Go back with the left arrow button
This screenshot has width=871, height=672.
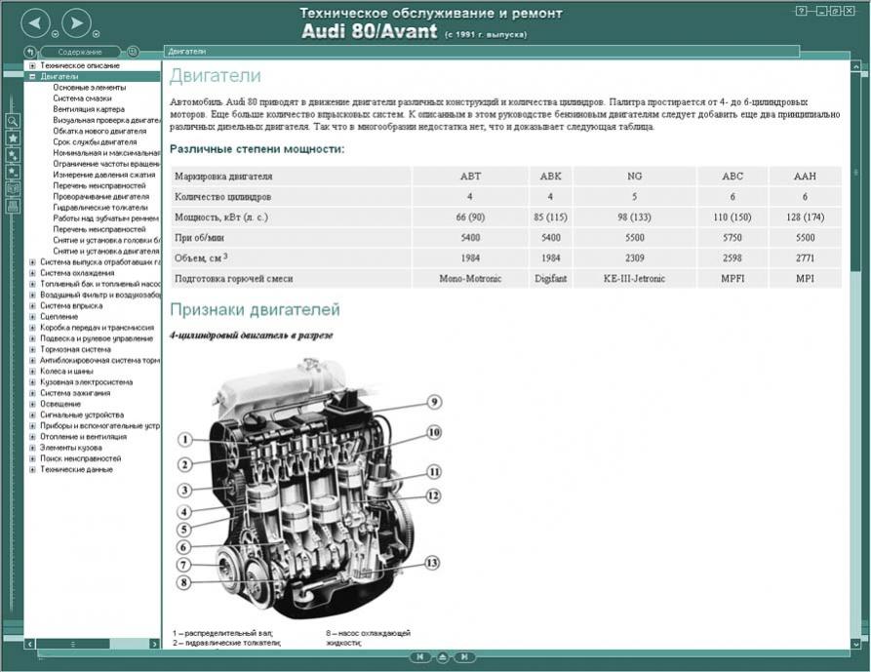(35, 23)
